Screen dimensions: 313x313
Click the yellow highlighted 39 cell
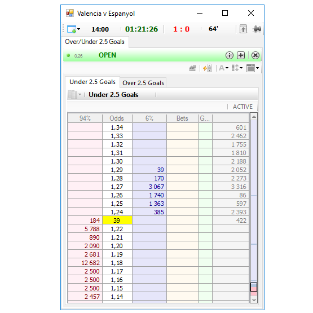(x=117, y=221)
